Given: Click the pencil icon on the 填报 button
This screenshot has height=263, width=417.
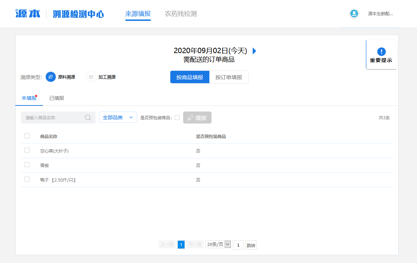Looking at the screenshot, I should (191, 117).
